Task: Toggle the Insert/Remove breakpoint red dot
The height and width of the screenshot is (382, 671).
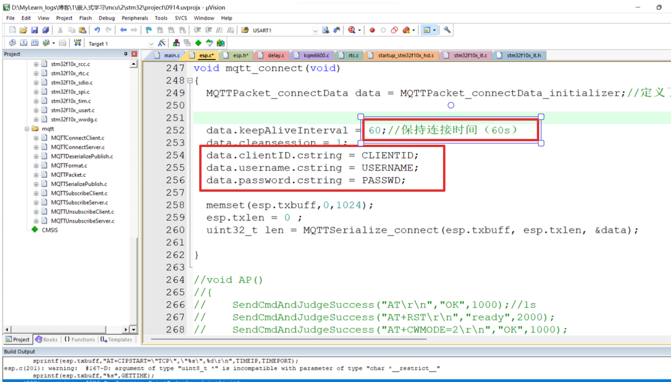Action: coord(372,30)
